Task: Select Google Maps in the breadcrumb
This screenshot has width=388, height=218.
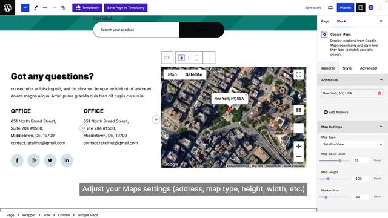Action: point(88,215)
